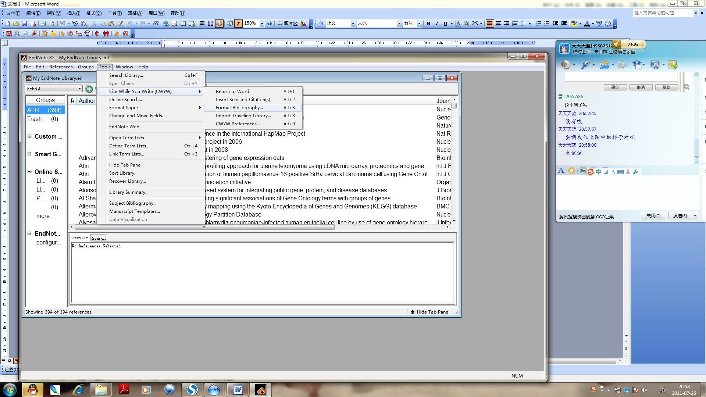Toggle the highlighted Show/Hide markup button
Image resolution: width=706 pixels, height=397 pixels.
238,24
